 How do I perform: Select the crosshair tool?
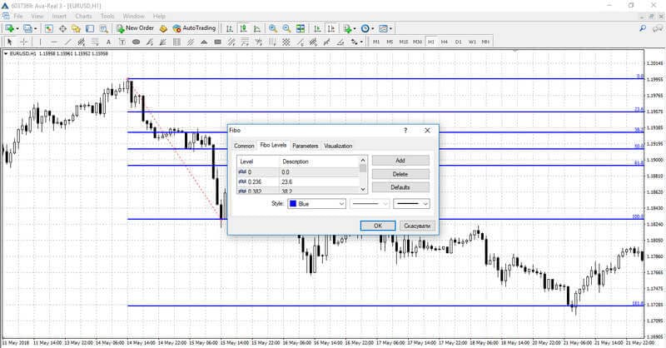pyautogui.click(x=24, y=42)
